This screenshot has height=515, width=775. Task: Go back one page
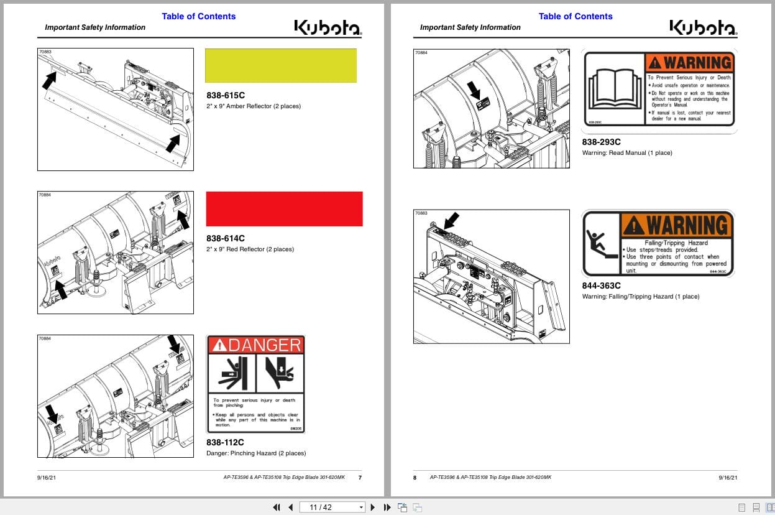[290, 507]
